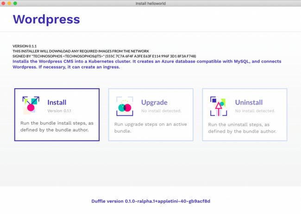Minimize the window with yellow button

(9, 3)
